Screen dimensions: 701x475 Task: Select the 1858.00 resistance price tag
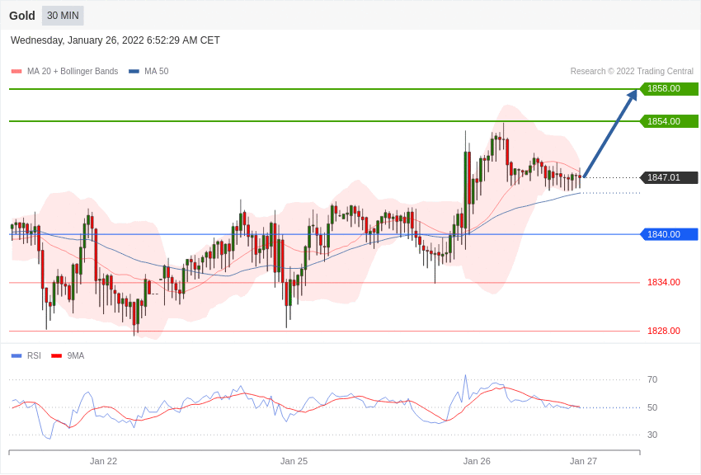point(668,88)
